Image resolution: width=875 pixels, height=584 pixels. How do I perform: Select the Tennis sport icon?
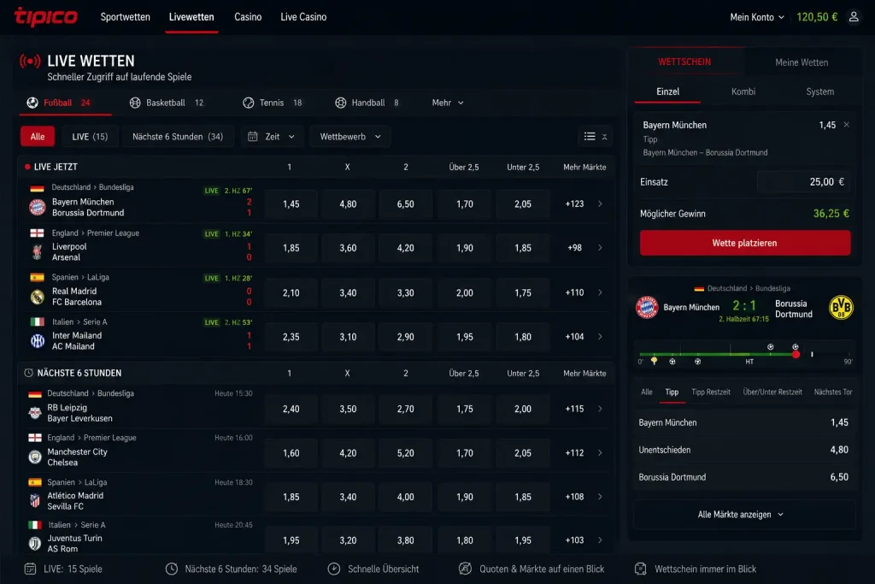(249, 103)
